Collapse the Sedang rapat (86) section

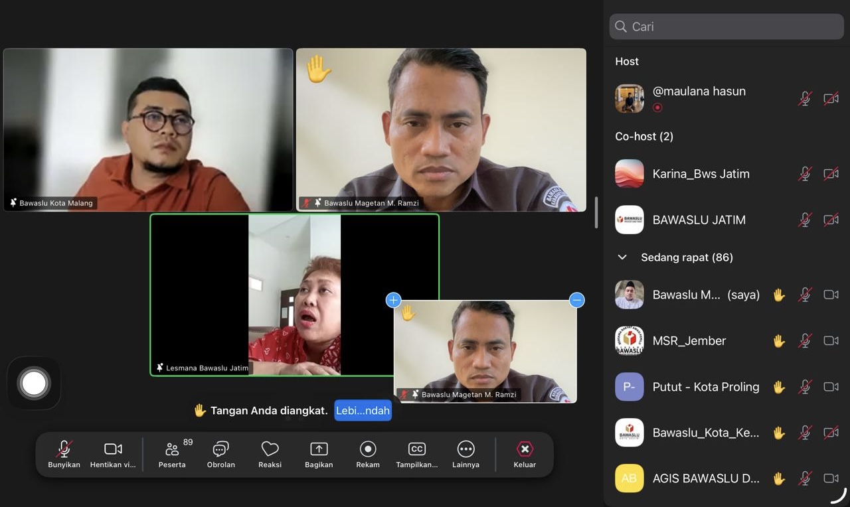tap(622, 257)
